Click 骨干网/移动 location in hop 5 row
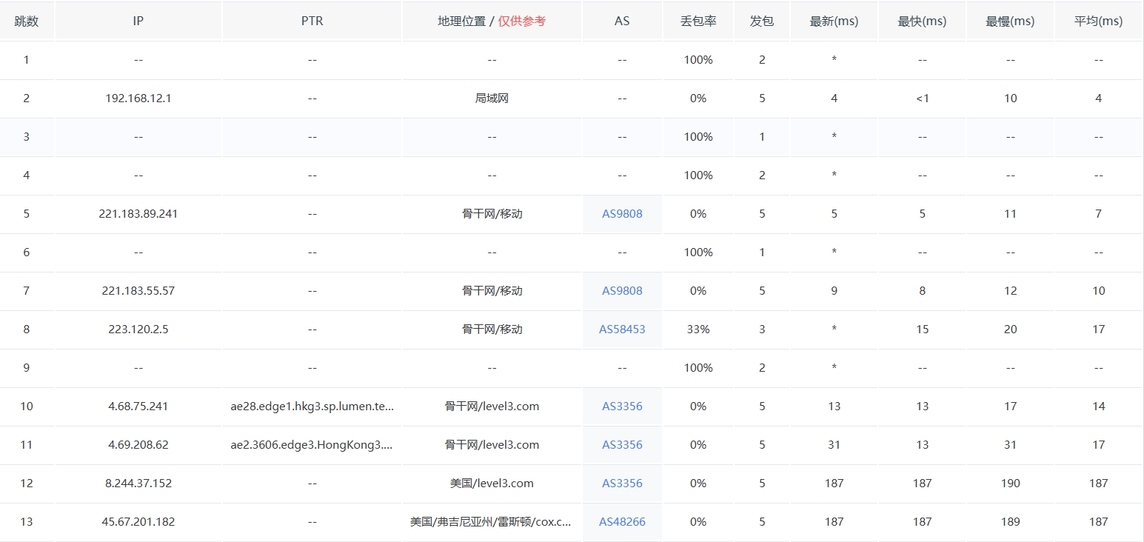 coord(492,214)
